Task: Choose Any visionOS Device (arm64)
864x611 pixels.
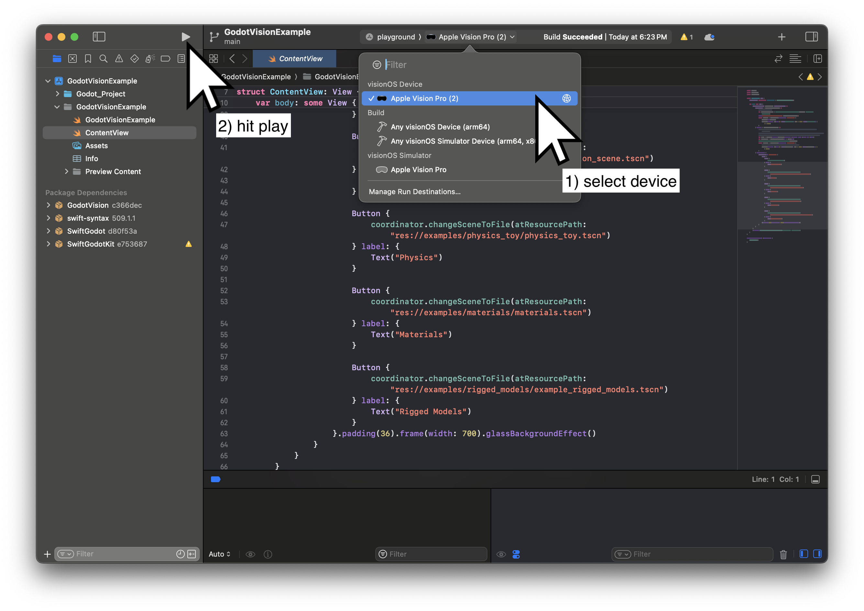Action: [440, 127]
